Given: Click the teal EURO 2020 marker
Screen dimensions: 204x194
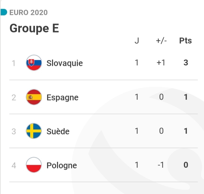Looking at the screenshot, I should click(x=4, y=12).
